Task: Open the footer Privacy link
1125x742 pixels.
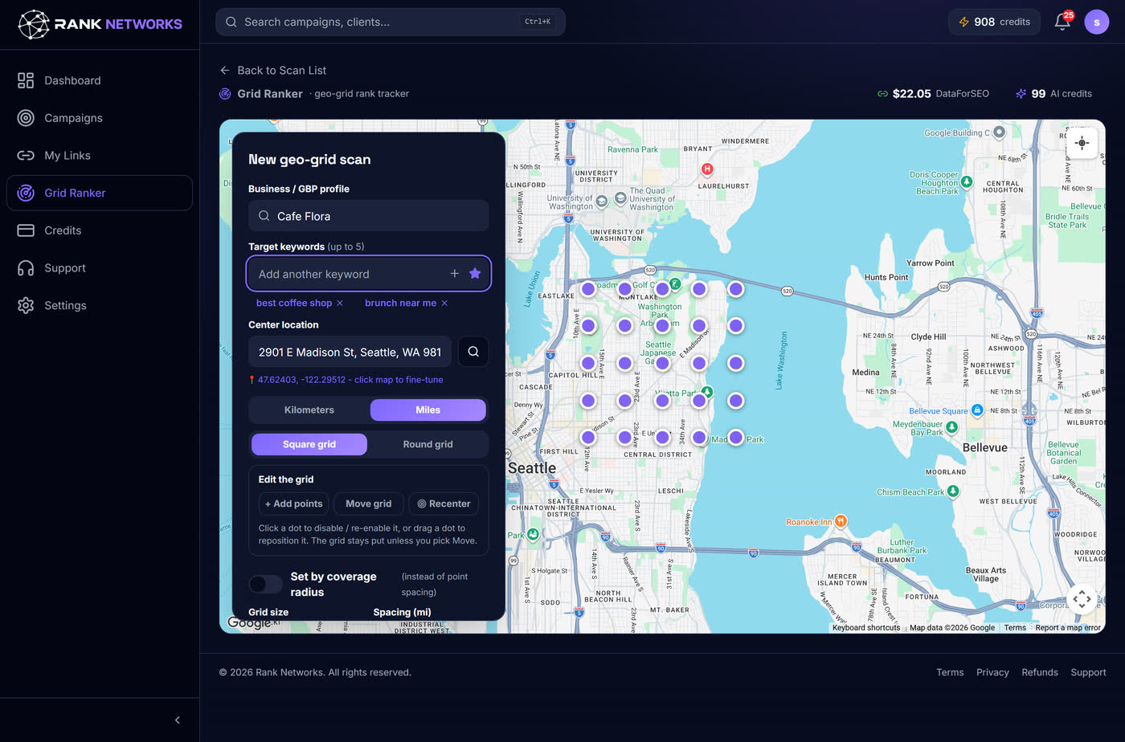Action: [x=992, y=673]
